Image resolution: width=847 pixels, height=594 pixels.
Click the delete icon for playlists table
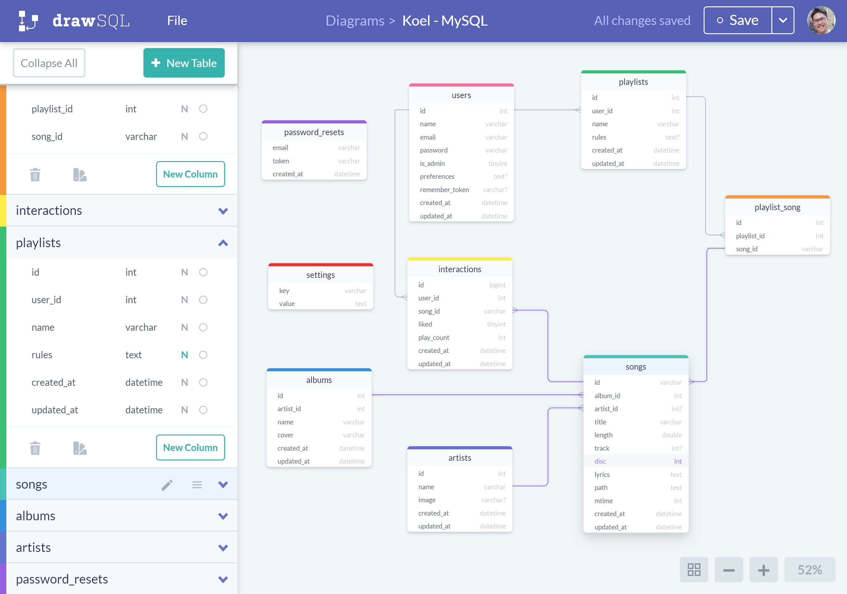[35, 447]
